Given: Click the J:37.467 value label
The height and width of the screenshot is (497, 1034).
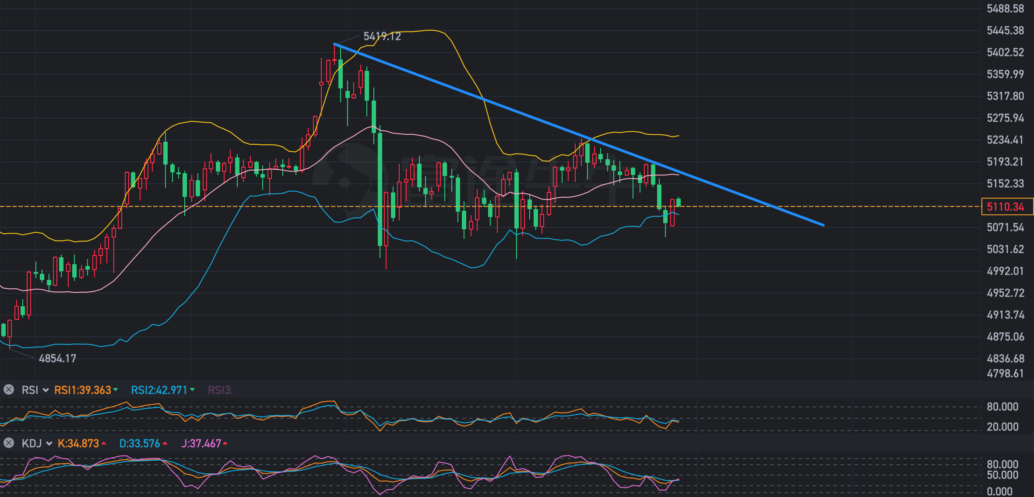Looking at the screenshot, I should click(x=201, y=443).
